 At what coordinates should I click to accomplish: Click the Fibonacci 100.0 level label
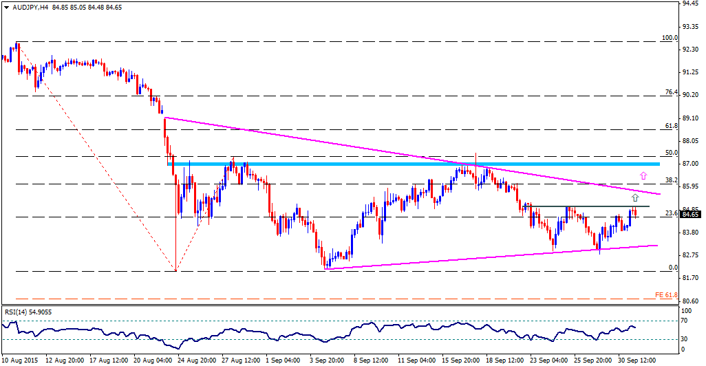click(x=669, y=38)
